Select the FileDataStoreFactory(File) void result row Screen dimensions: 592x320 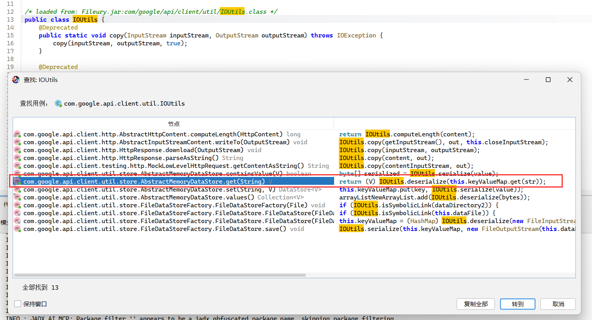pos(174,205)
